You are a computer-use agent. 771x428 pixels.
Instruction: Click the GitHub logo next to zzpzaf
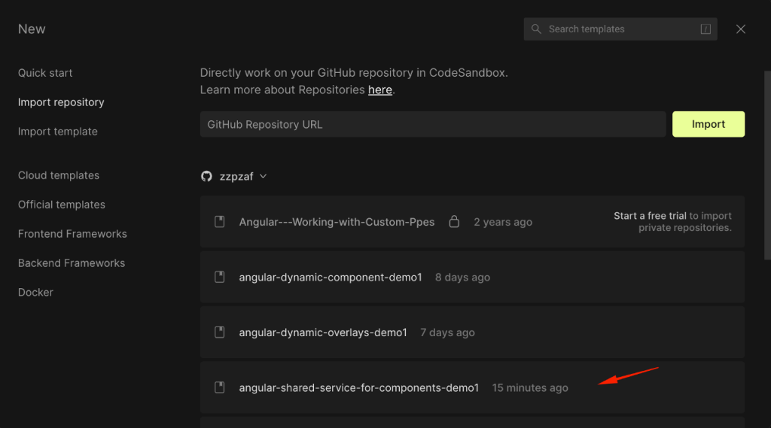tap(206, 177)
